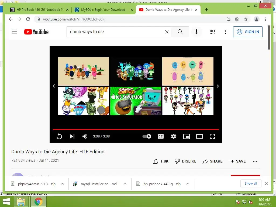Click the video title text

tap(58, 152)
